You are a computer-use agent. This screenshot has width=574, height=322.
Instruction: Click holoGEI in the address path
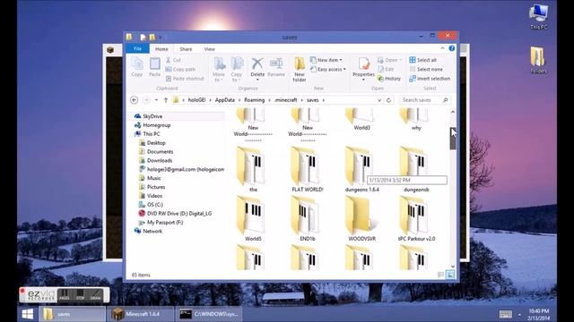(196, 100)
